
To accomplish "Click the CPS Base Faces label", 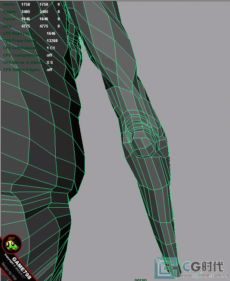I will (x=19, y=34).
